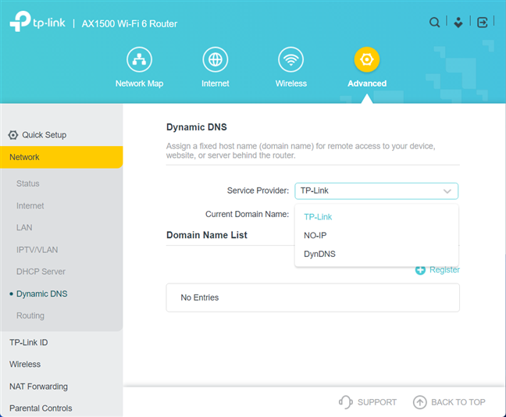Open the IPTV/VLAN settings page
This screenshot has height=417, width=506.
[37, 250]
